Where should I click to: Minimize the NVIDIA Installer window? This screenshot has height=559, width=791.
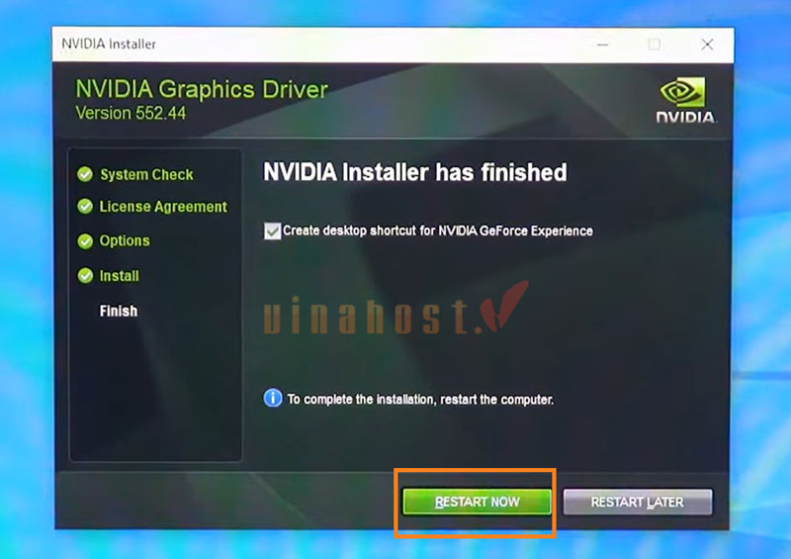(602, 45)
